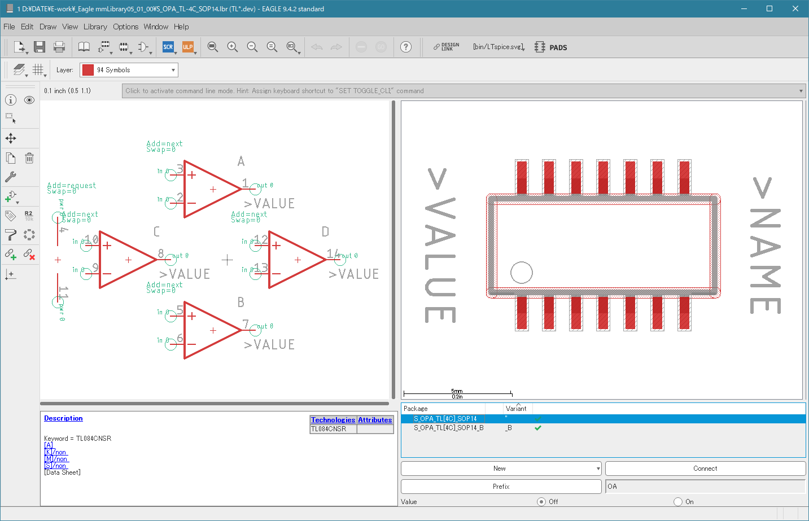This screenshot has width=809, height=521.
Task: Click the Technologies link
Action: 333,420
